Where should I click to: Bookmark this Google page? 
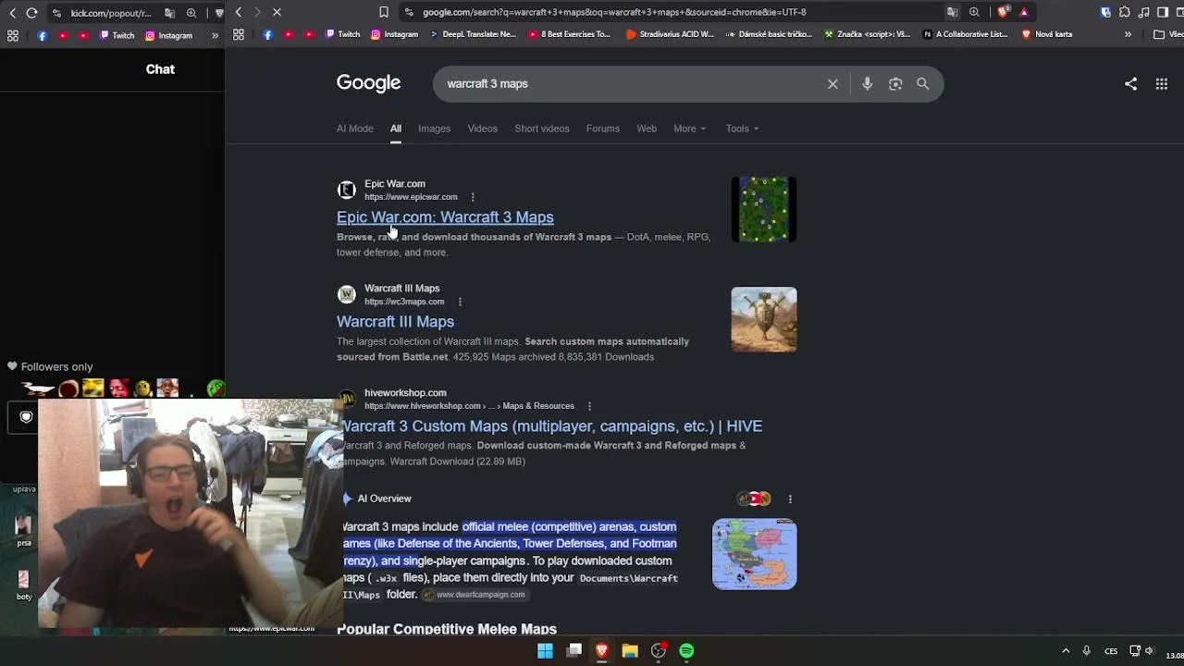click(x=384, y=12)
